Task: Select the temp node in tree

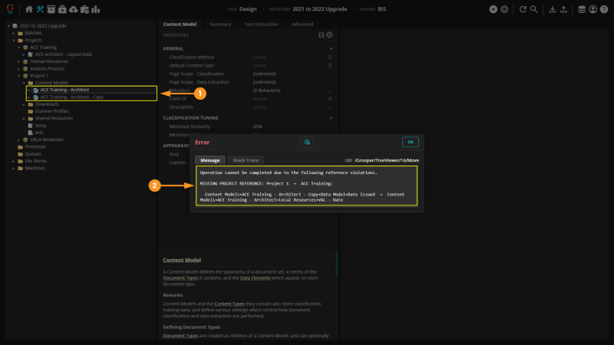Action: tap(41, 126)
